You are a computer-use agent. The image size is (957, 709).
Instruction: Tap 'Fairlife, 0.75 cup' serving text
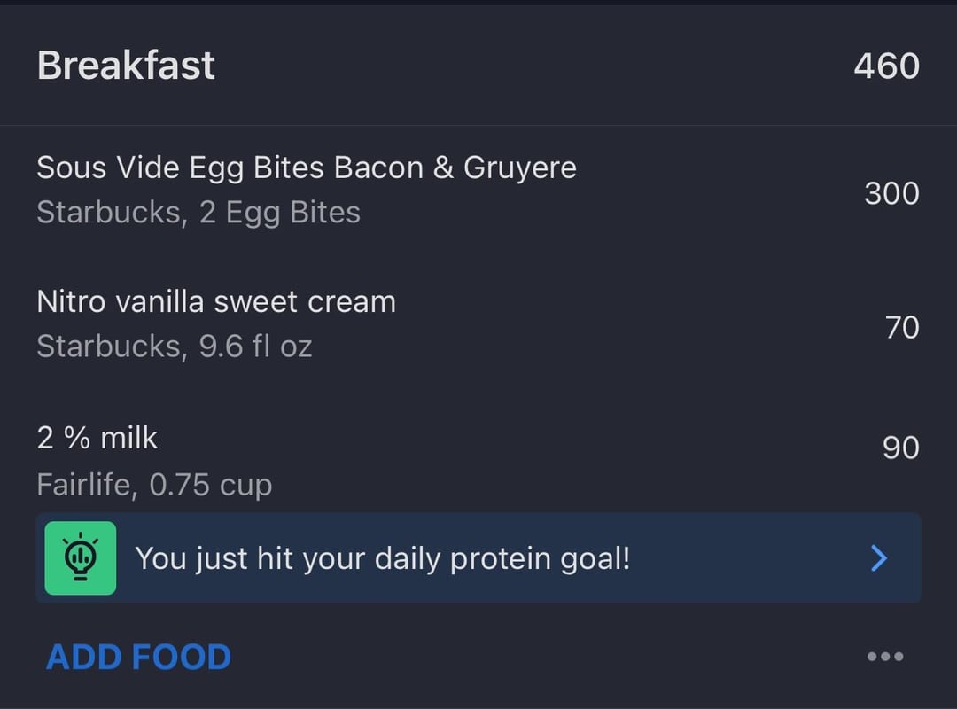(154, 485)
